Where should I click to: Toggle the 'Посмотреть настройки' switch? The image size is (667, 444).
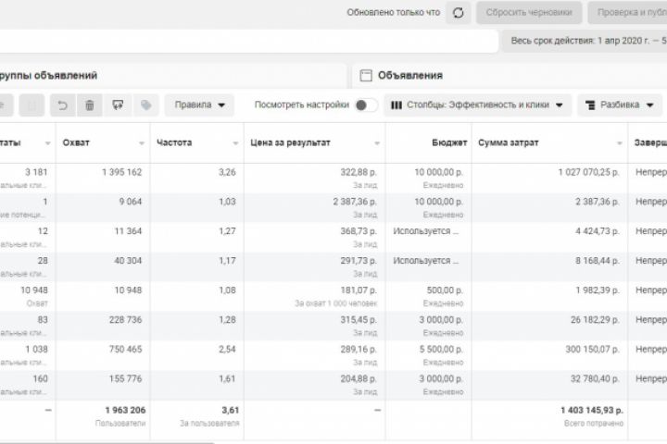[366, 105]
